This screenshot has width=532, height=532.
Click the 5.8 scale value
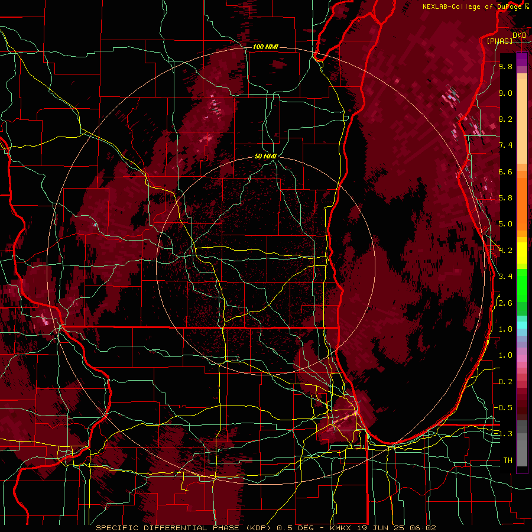point(505,198)
